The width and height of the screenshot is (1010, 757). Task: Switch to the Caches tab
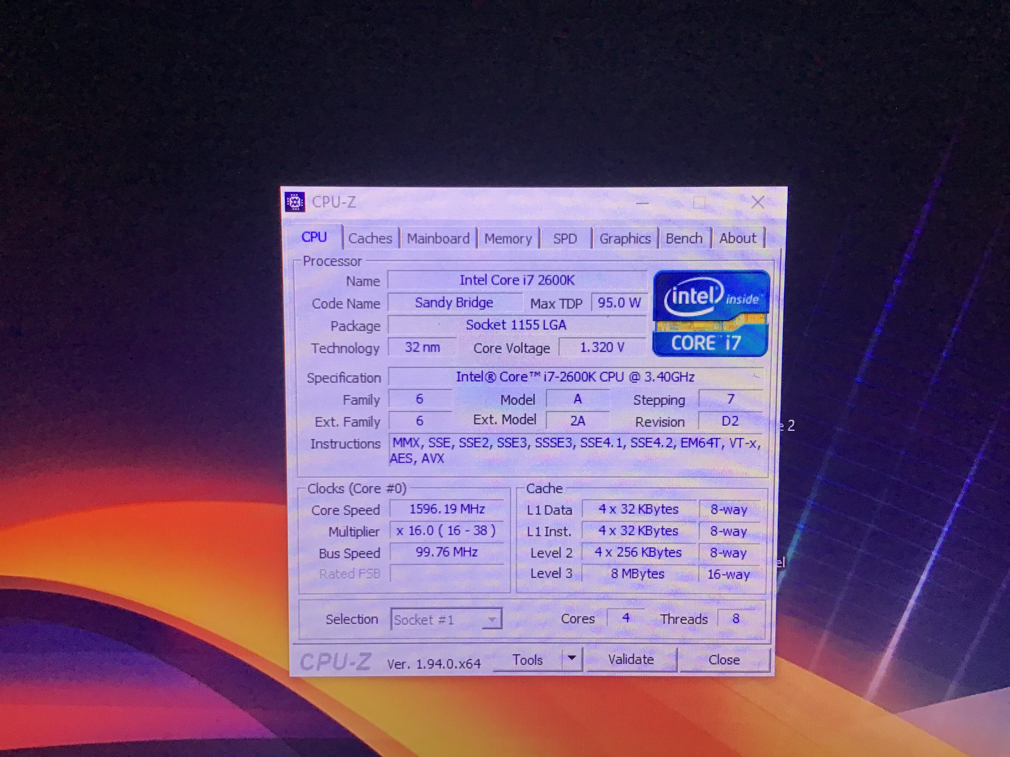coord(370,239)
